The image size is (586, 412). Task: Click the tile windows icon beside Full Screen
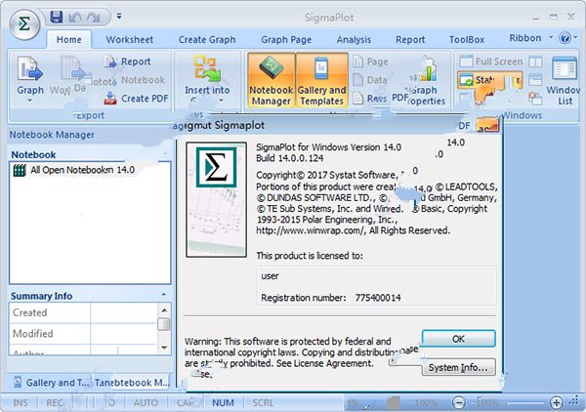coord(535,62)
